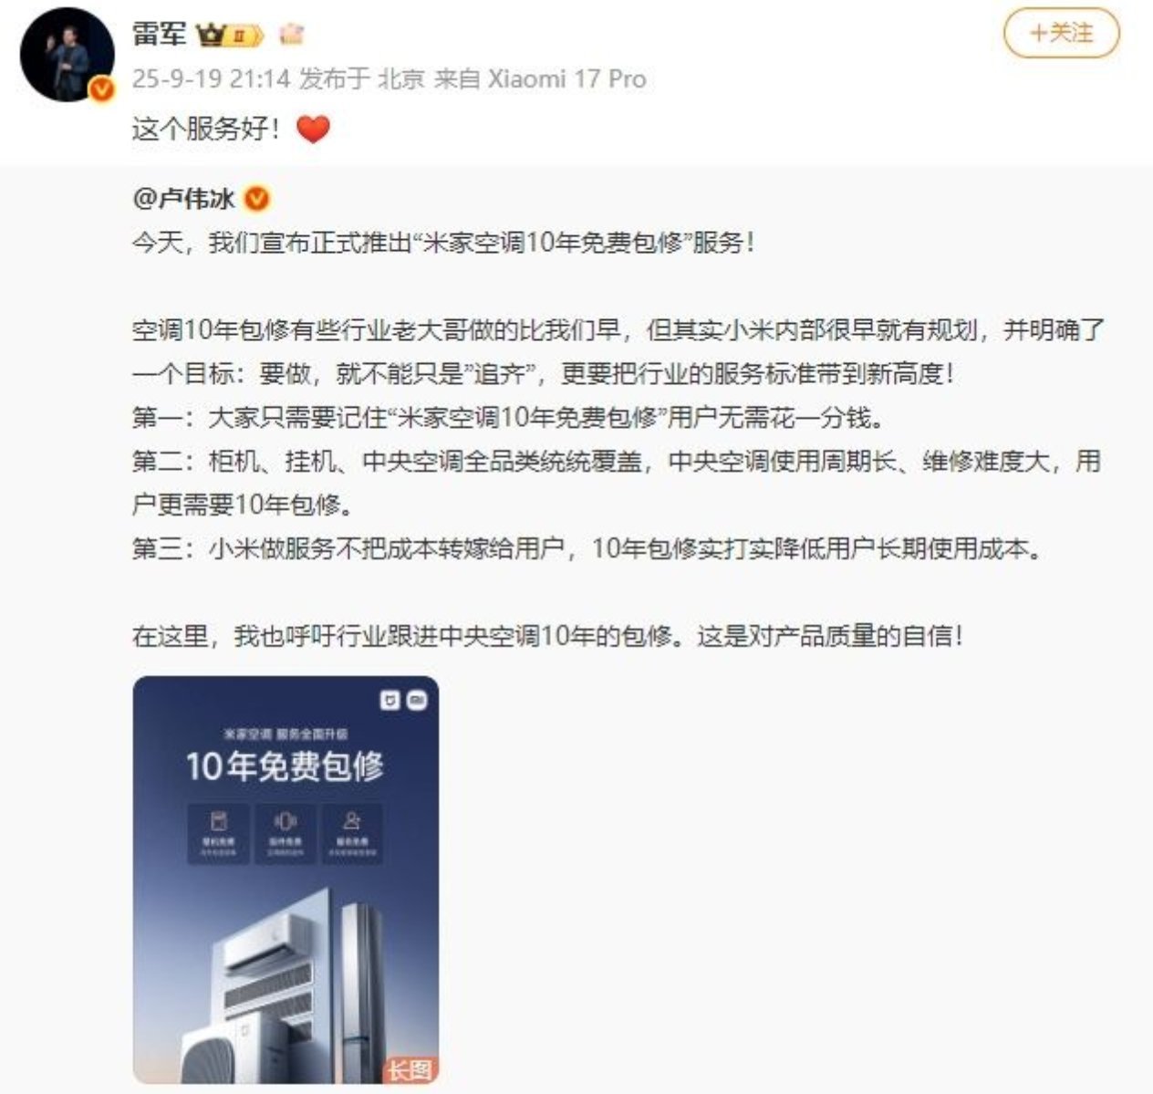Open the 雷军 username link

[x=159, y=35]
